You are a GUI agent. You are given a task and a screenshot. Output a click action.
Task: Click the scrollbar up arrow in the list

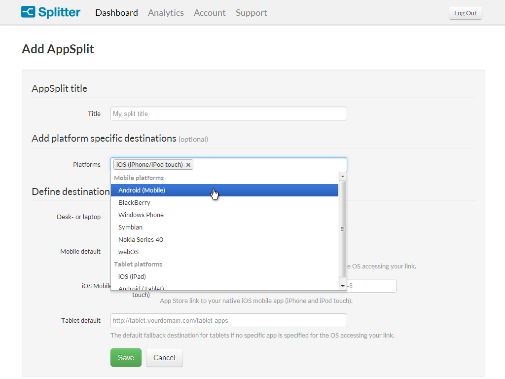[343, 175]
